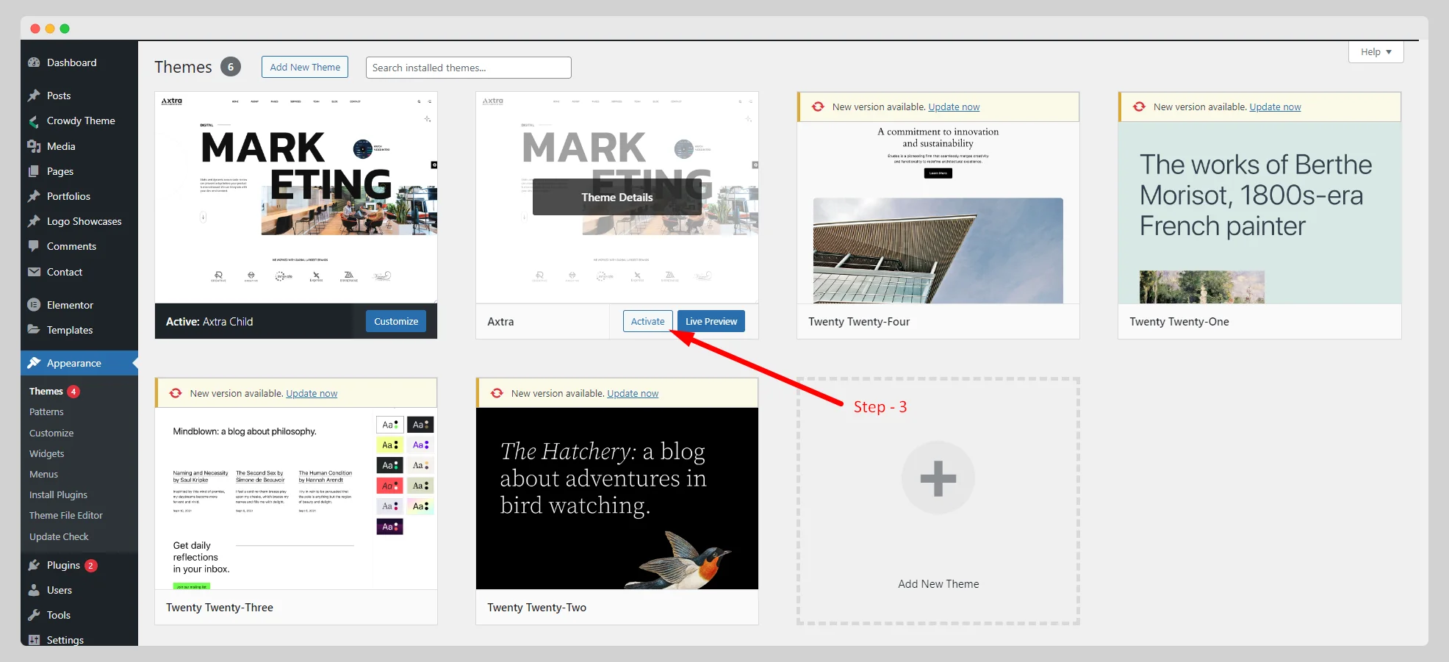Click Customize on Axtra Child theme
Image resolution: width=1449 pixels, height=662 pixels.
point(395,321)
